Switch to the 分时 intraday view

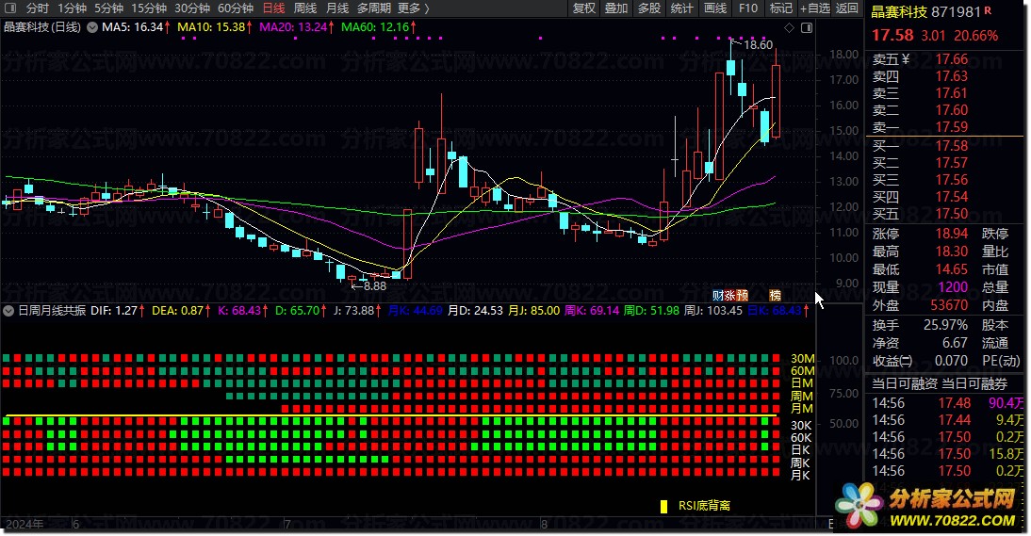point(38,8)
